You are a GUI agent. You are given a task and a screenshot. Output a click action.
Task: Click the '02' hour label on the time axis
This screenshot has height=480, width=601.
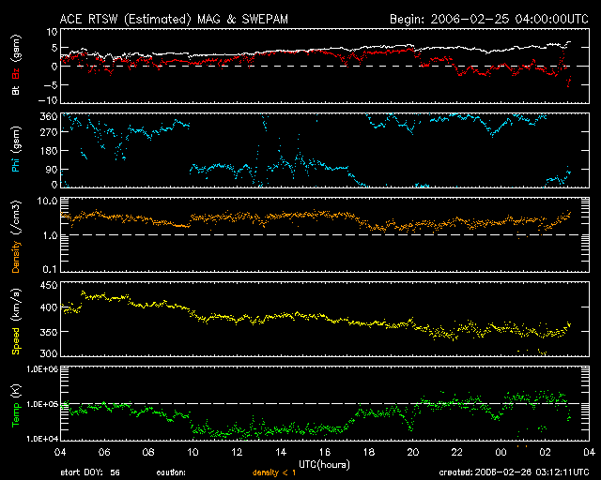[x=545, y=452]
